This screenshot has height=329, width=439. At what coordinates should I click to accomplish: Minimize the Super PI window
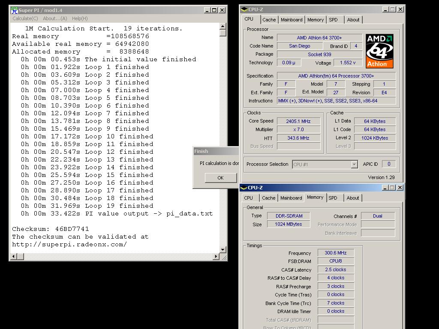207,10
